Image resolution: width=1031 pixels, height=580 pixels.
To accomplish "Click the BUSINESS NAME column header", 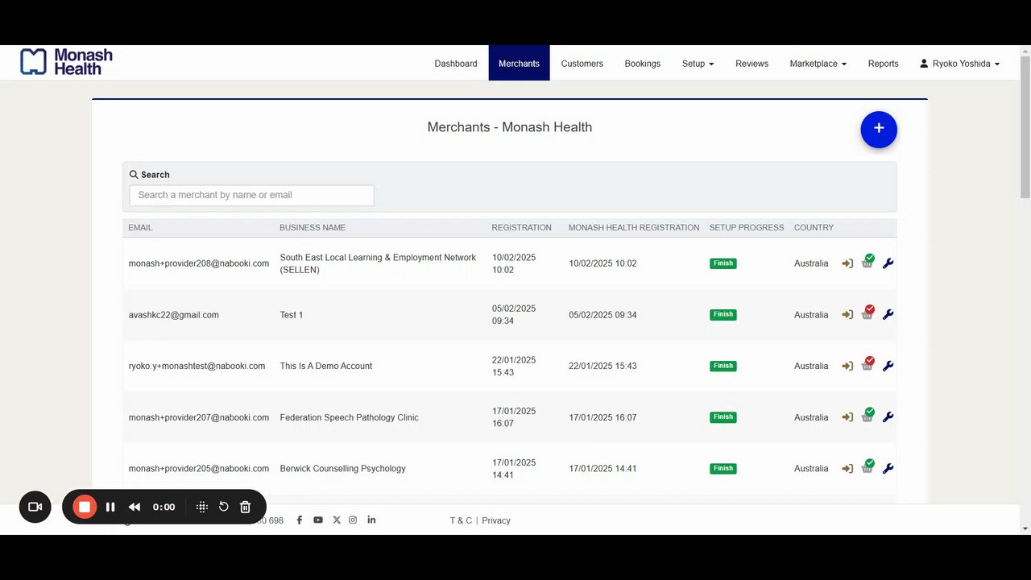I will (x=313, y=228).
